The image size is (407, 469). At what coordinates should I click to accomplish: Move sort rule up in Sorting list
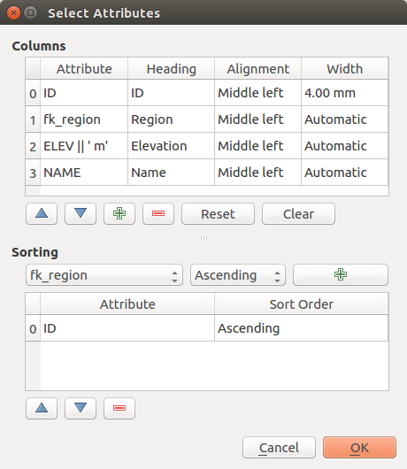click(x=42, y=408)
